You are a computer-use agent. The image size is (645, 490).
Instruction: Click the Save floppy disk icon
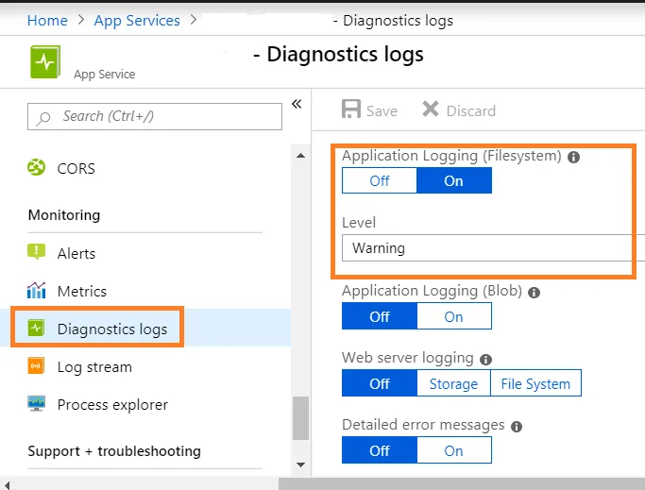(x=351, y=110)
